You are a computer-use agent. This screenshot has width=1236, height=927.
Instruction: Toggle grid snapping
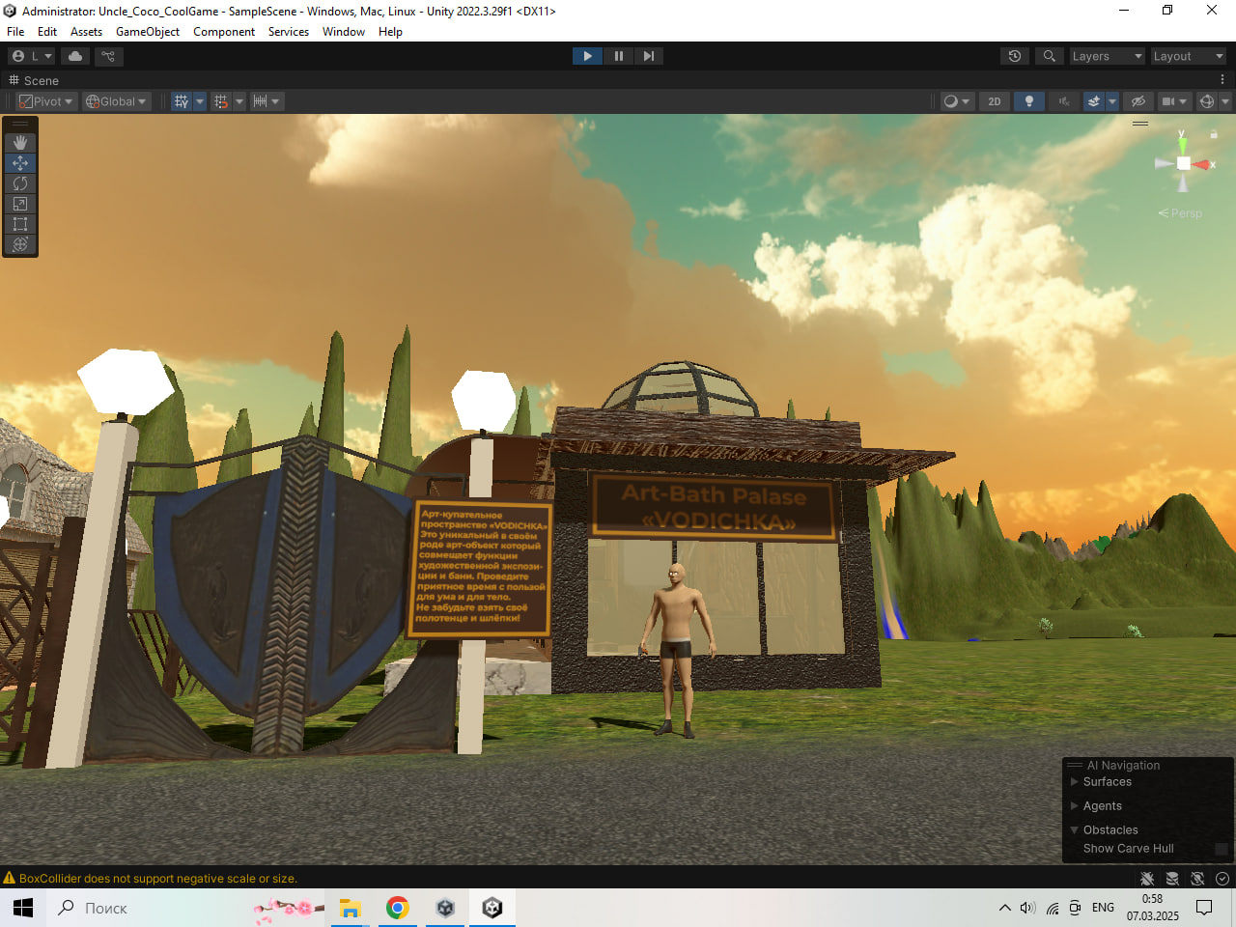click(x=221, y=101)
